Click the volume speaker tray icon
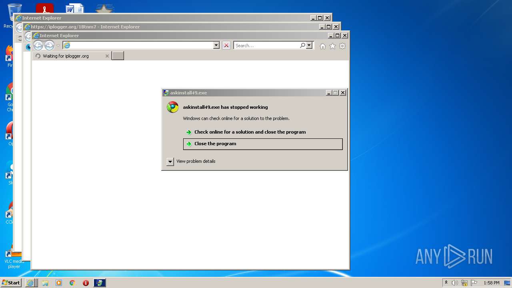This screenshot has width=512, height=288. [455, 283]
